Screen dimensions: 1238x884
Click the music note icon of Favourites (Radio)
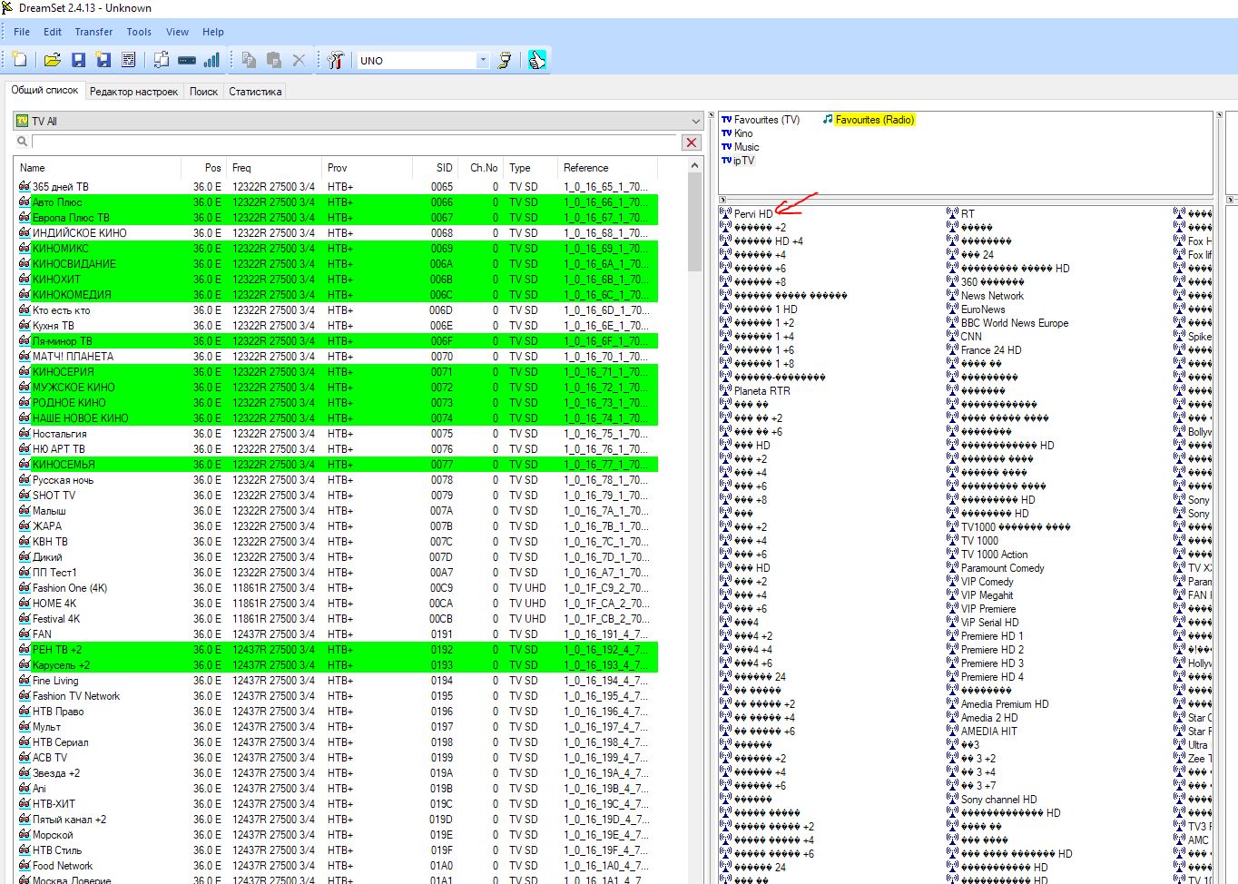coord(828,120)
